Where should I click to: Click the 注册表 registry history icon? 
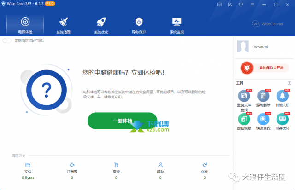point(72,165)
